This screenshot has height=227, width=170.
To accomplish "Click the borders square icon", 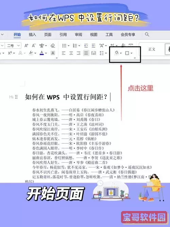I will 127,53.
